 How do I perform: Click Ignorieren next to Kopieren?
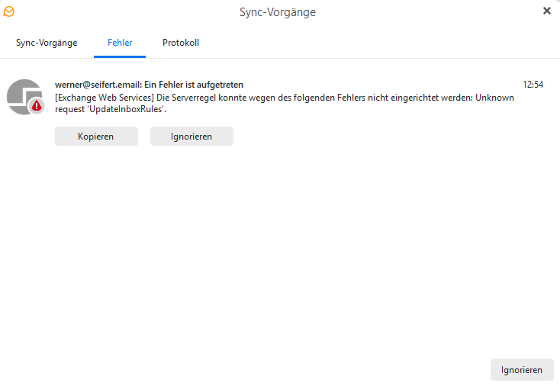click(191, 137)
